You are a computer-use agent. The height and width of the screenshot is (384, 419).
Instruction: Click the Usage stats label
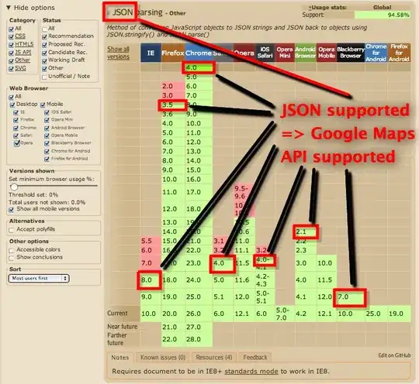(x=327, y=8)
